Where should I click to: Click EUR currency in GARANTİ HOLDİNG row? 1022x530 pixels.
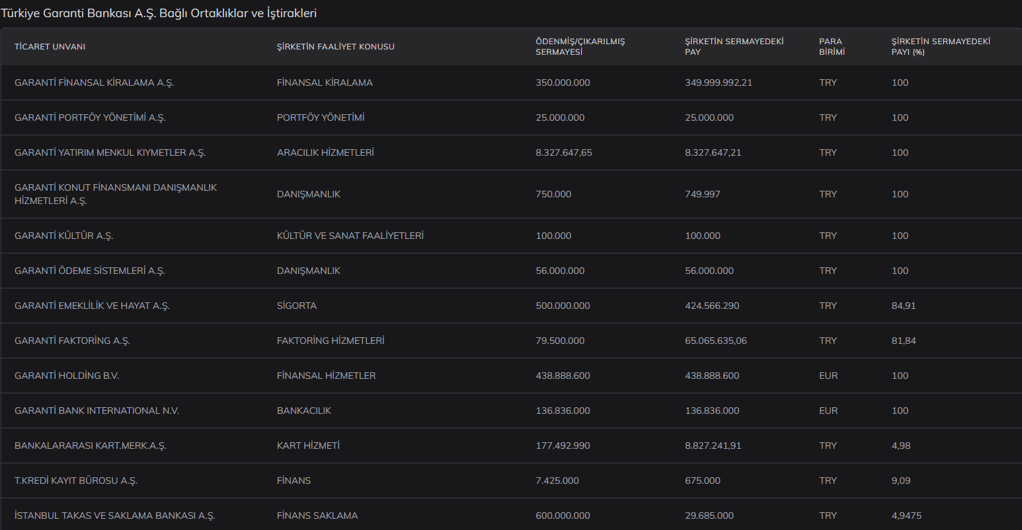pos(828,376)
